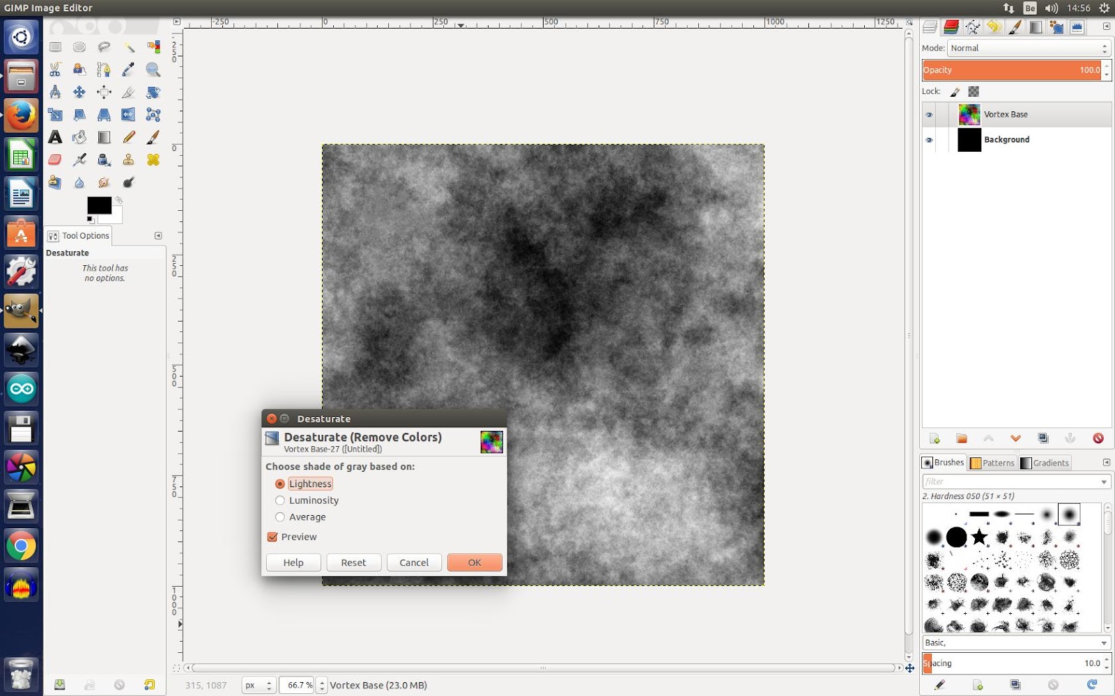Choose the Text tool

coord(54,137)
